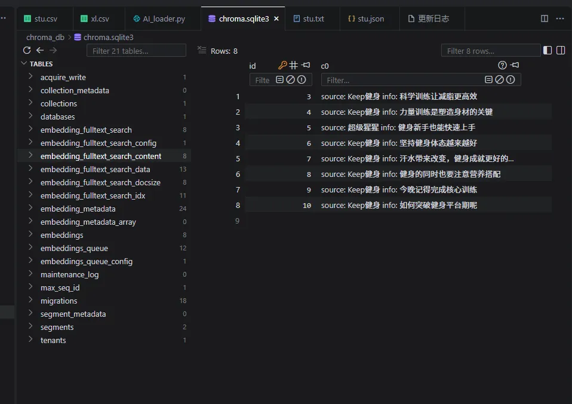
Task: Toggle the left sidebar panel layout button
Action: pyautogui.click(x=548, y=51)
